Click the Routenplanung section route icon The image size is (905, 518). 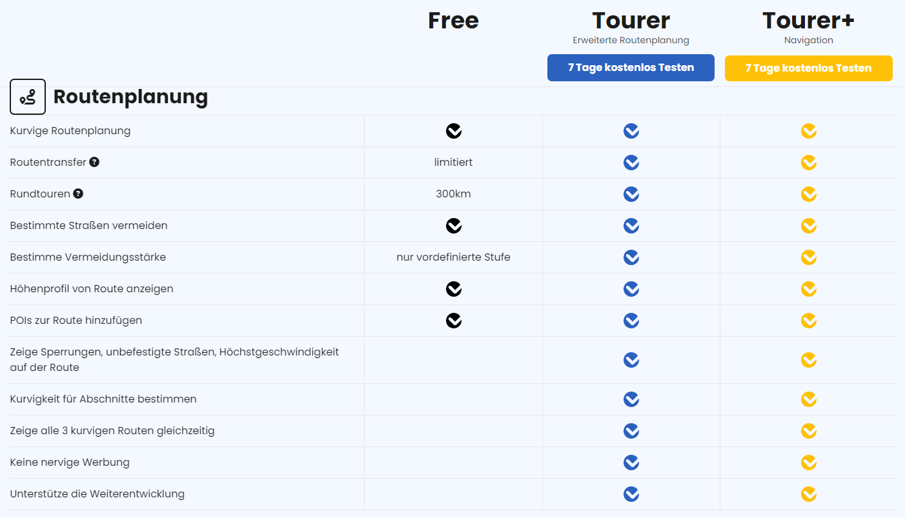point(28,97)
